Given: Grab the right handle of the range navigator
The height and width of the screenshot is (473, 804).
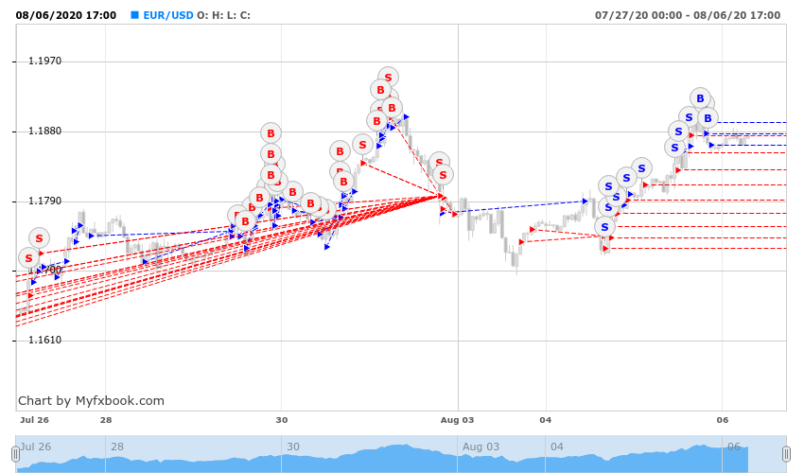Looking at the screenshot, I should click(786, 454).
